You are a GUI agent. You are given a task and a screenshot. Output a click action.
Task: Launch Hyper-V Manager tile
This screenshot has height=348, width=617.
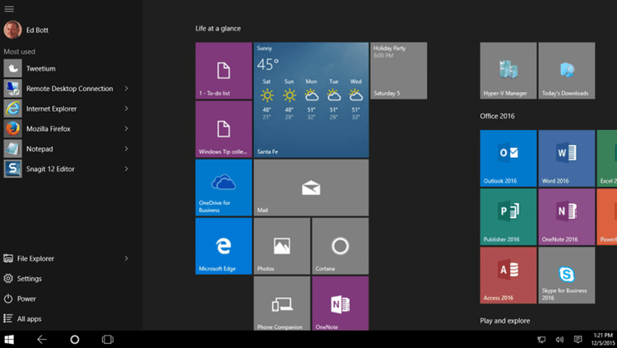[x=508, y=71]
